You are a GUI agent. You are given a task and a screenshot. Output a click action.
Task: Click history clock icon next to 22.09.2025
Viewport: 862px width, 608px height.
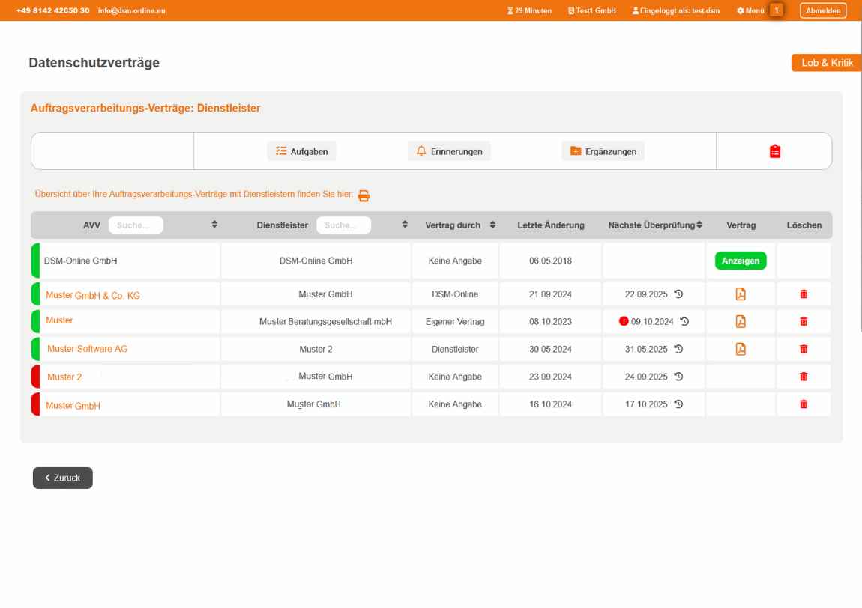678,294
